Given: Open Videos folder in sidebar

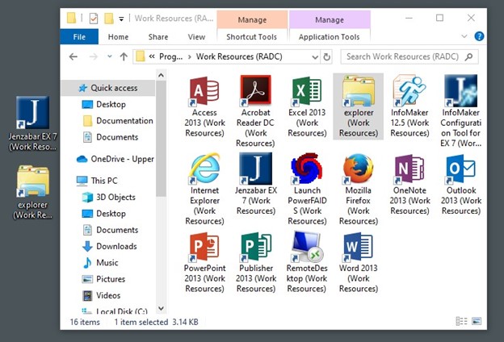Looking at the screenshot, I should [102, 295].
